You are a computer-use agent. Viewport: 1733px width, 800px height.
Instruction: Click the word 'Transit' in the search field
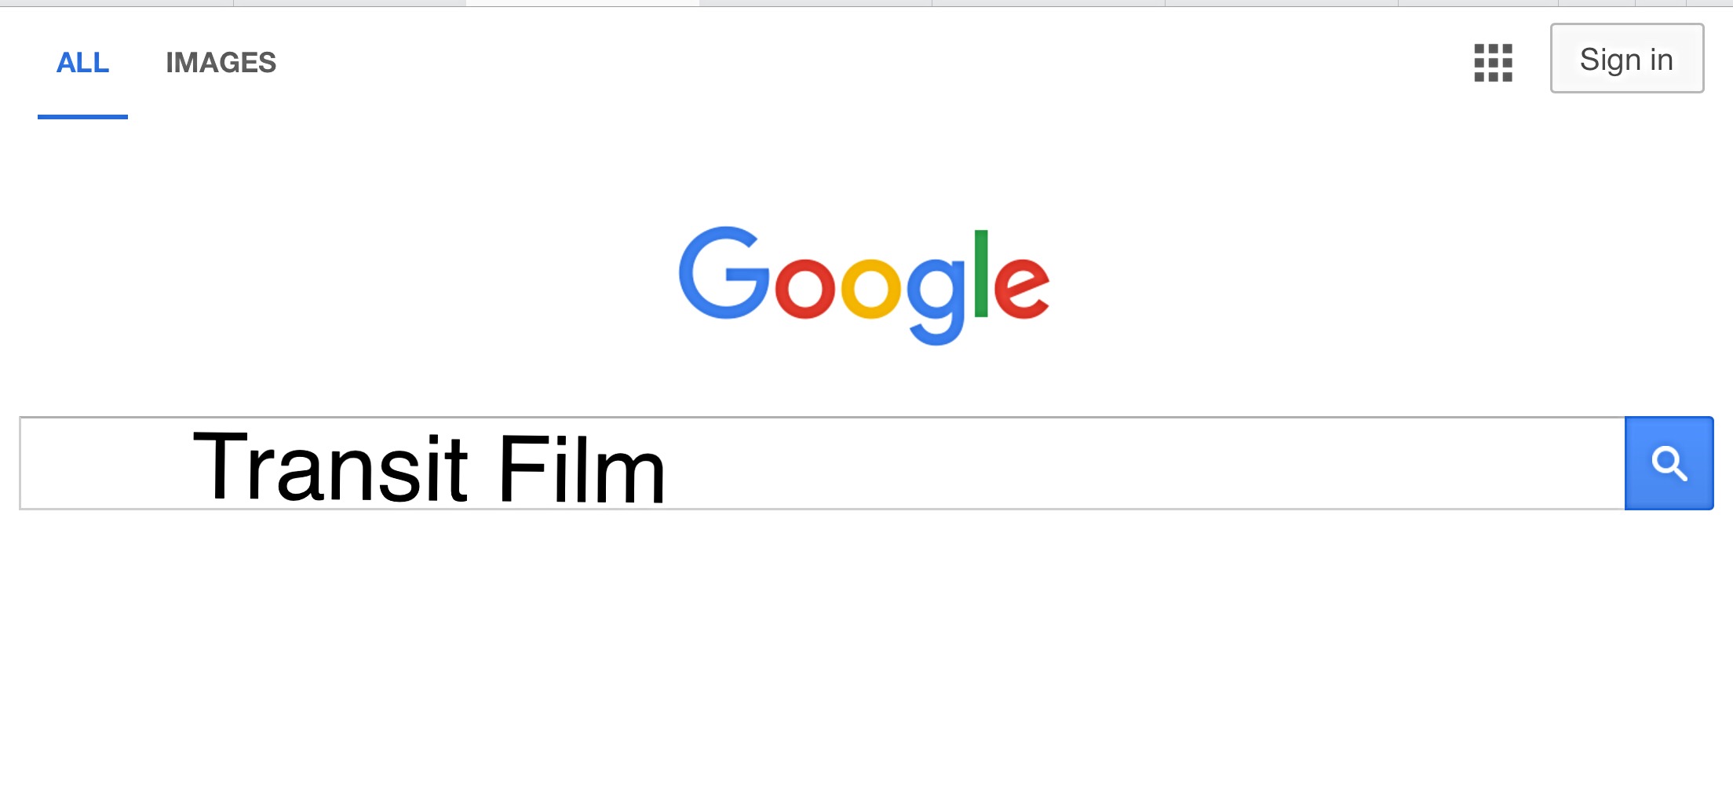click(330, 467)
